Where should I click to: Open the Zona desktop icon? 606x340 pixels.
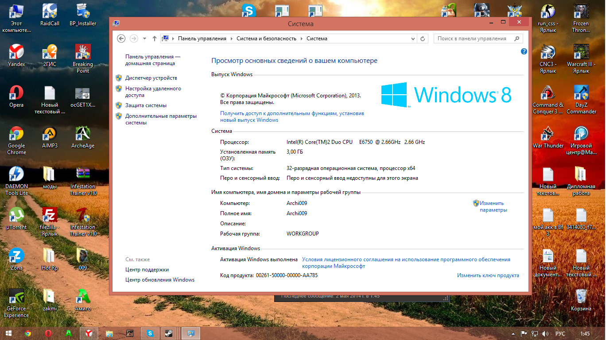16,259
